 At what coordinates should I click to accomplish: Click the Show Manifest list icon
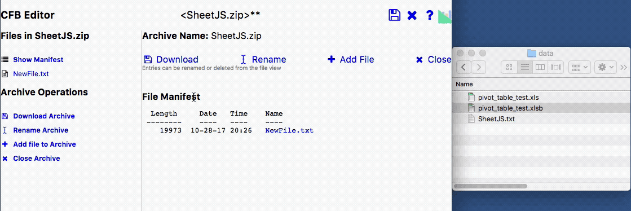click(x=5, y=60)
